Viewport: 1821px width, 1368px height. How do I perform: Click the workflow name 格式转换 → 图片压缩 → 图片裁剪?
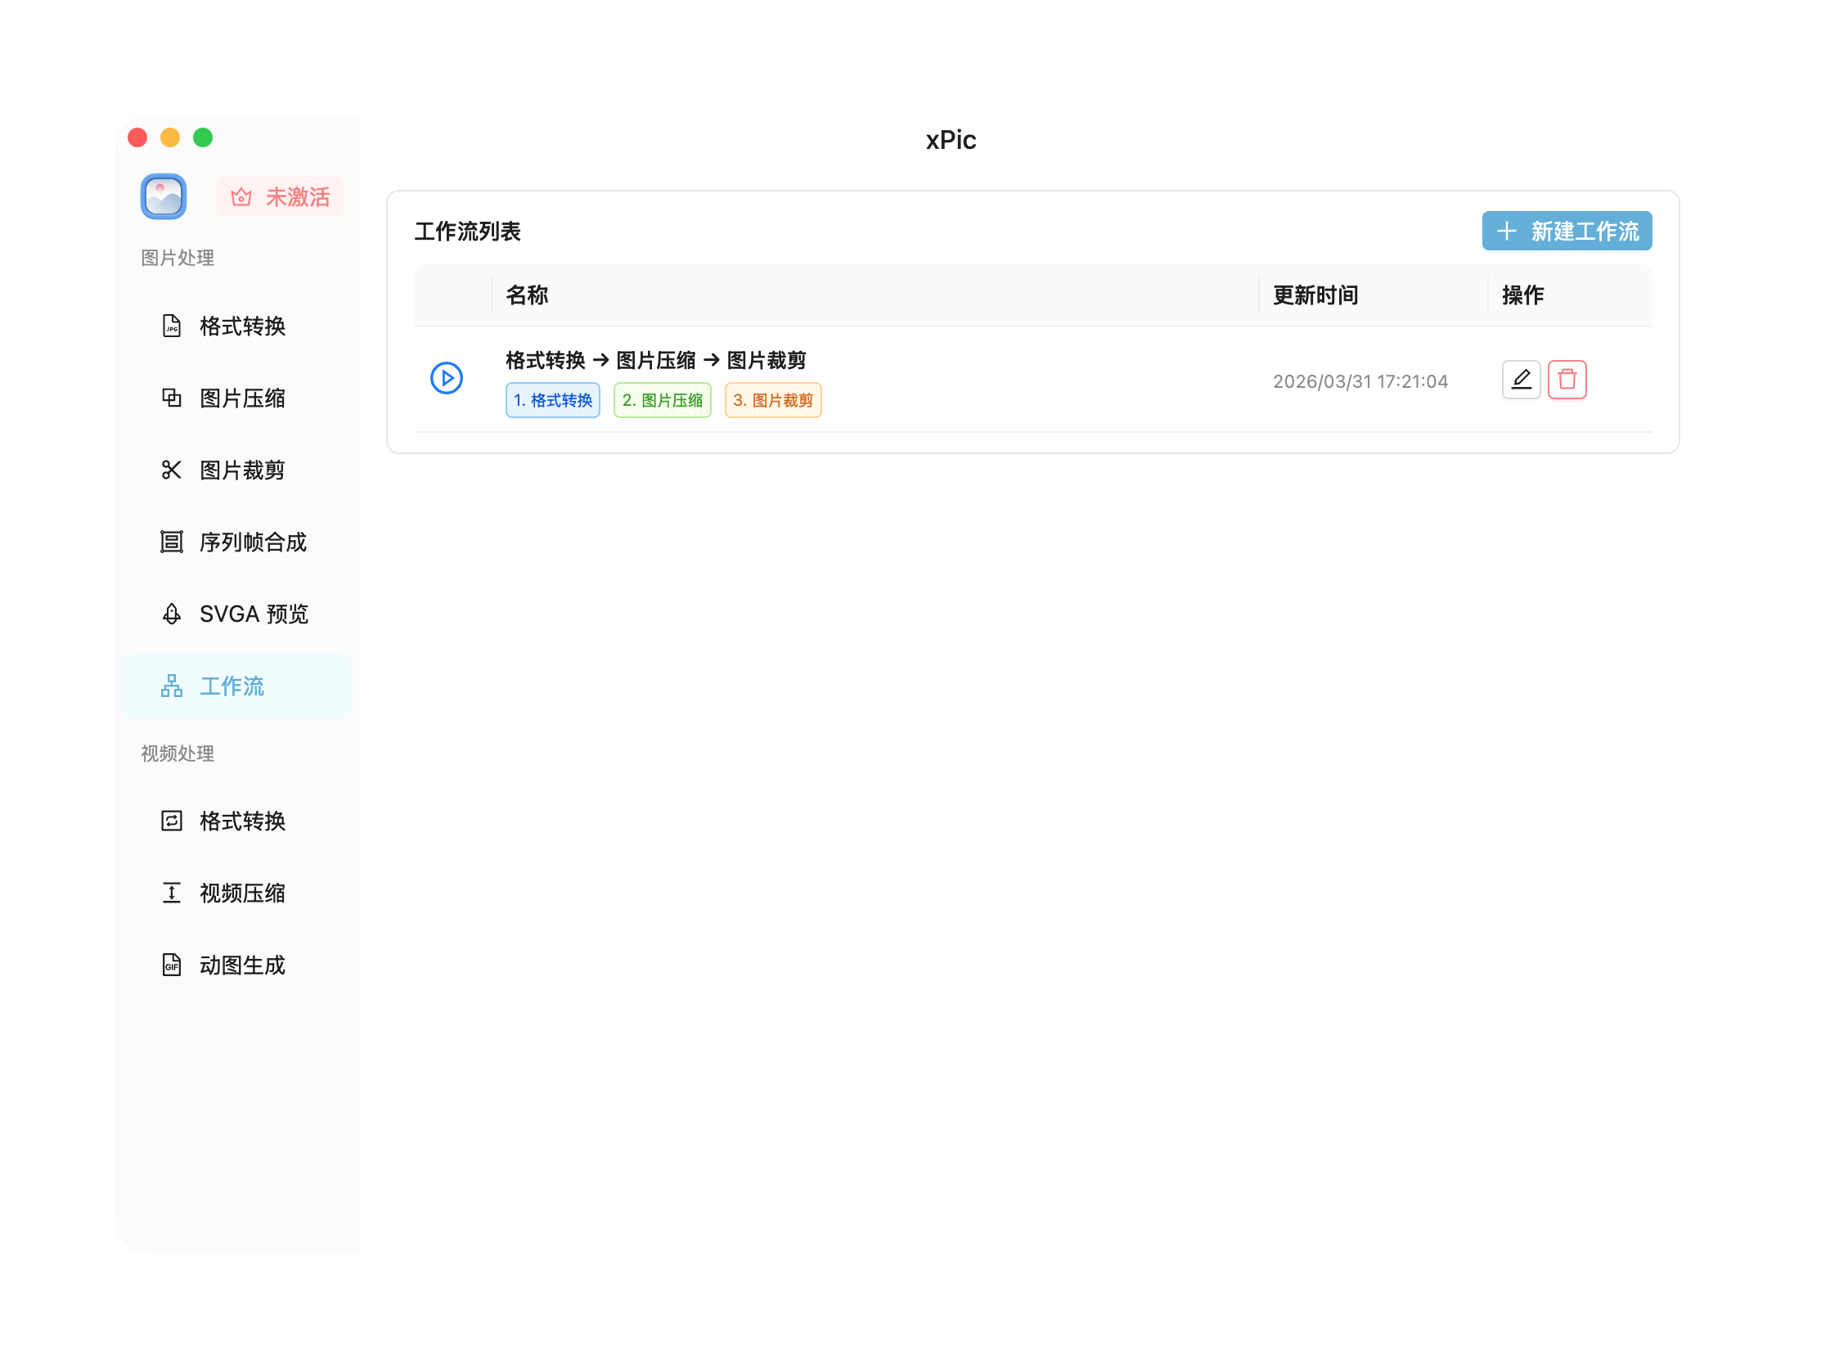coord(655,360)
